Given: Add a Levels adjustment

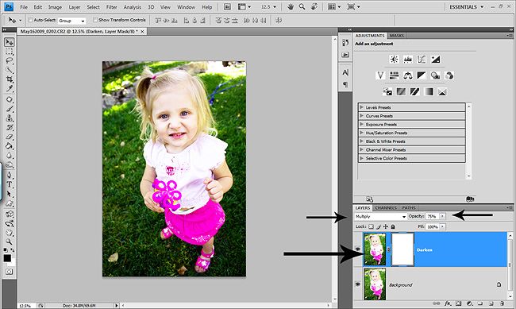Looking at the screenshot, I should (408, 60).
